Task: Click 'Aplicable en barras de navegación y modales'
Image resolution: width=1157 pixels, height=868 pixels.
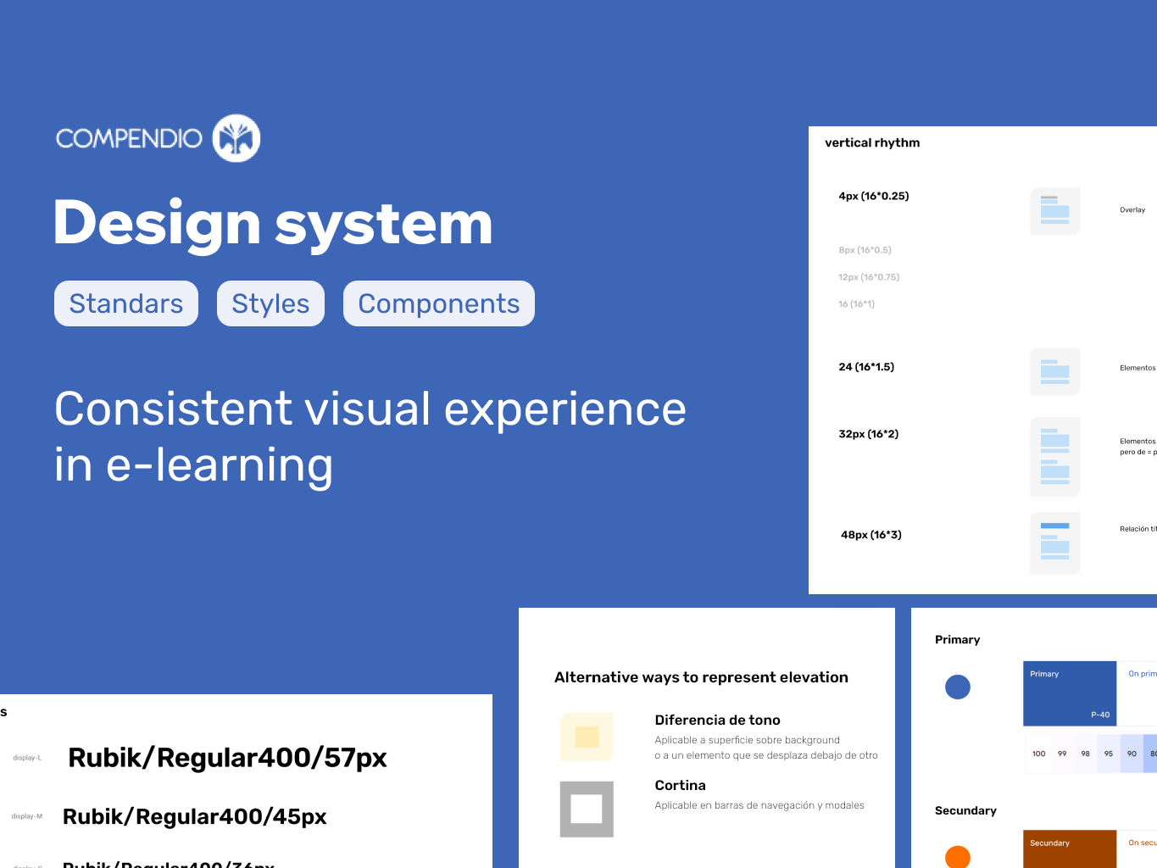Action: click(x=759, y=805)
